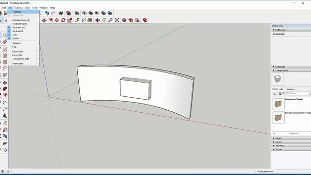Screen dimensions: 311x175
Task: Select the Zoom Window tool in left toolbar
Action: point(5,130)
